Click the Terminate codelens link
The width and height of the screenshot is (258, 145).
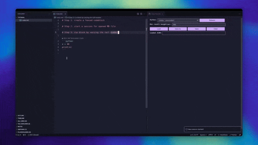click(74, 38)
